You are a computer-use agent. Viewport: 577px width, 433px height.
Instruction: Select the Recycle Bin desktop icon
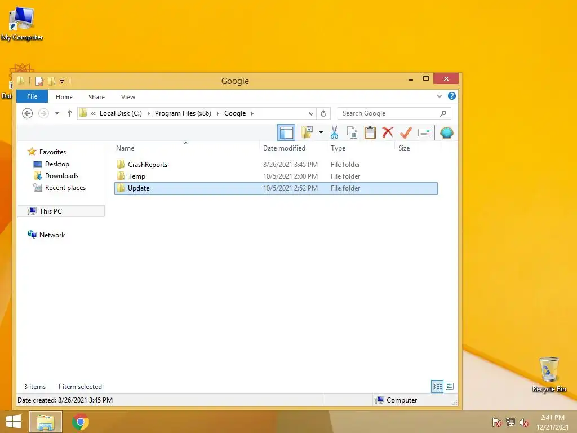tap(549, 374)
